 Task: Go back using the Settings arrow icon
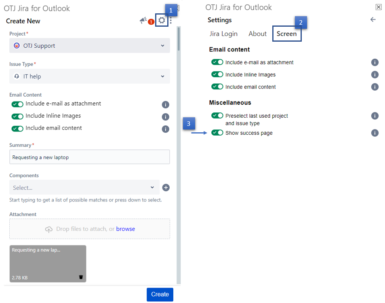click(x=373, y=20)
